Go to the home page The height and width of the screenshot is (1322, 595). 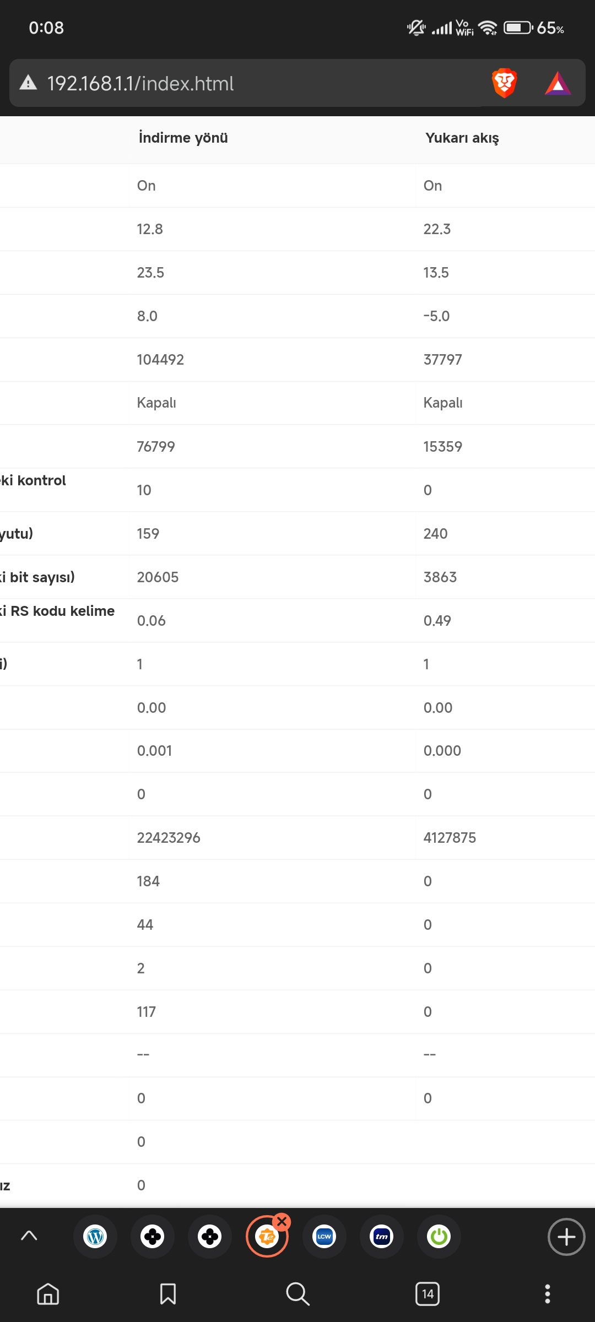(x=48, y=1294)
